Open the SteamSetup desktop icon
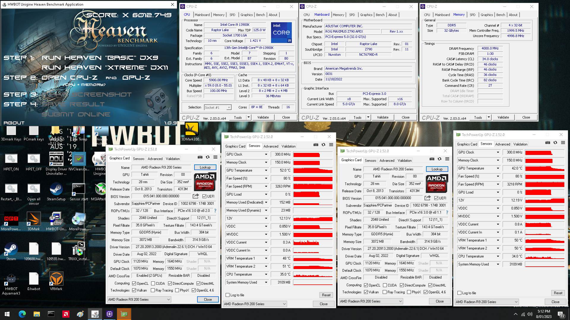 pyautogui.click(x=56, y=192)
